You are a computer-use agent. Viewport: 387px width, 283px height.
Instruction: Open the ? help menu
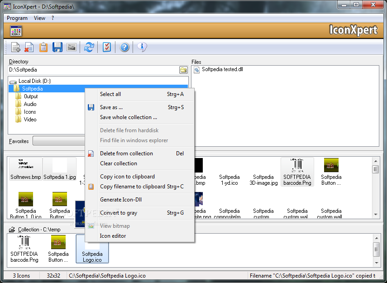tap(53, 18)
